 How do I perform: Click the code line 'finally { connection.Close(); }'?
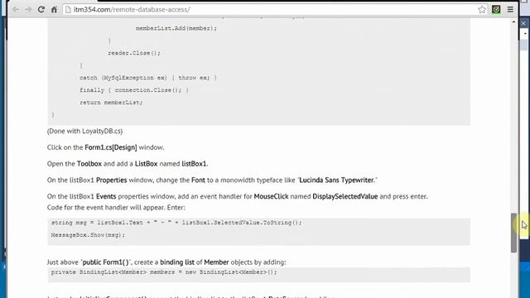click(x=134, y=90)
